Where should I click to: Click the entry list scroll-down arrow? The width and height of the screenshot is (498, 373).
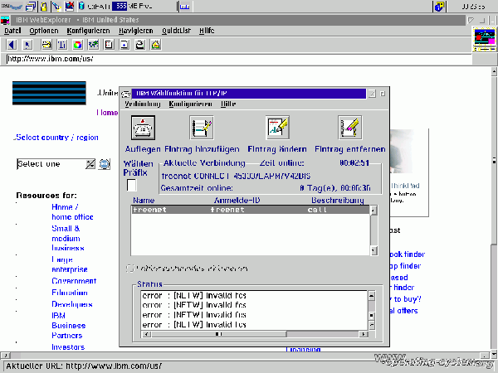(373, 251)
